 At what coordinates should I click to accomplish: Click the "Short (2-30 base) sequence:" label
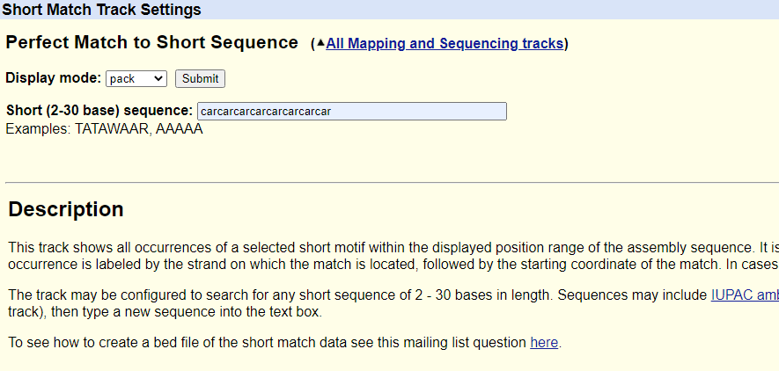[99, 111]
